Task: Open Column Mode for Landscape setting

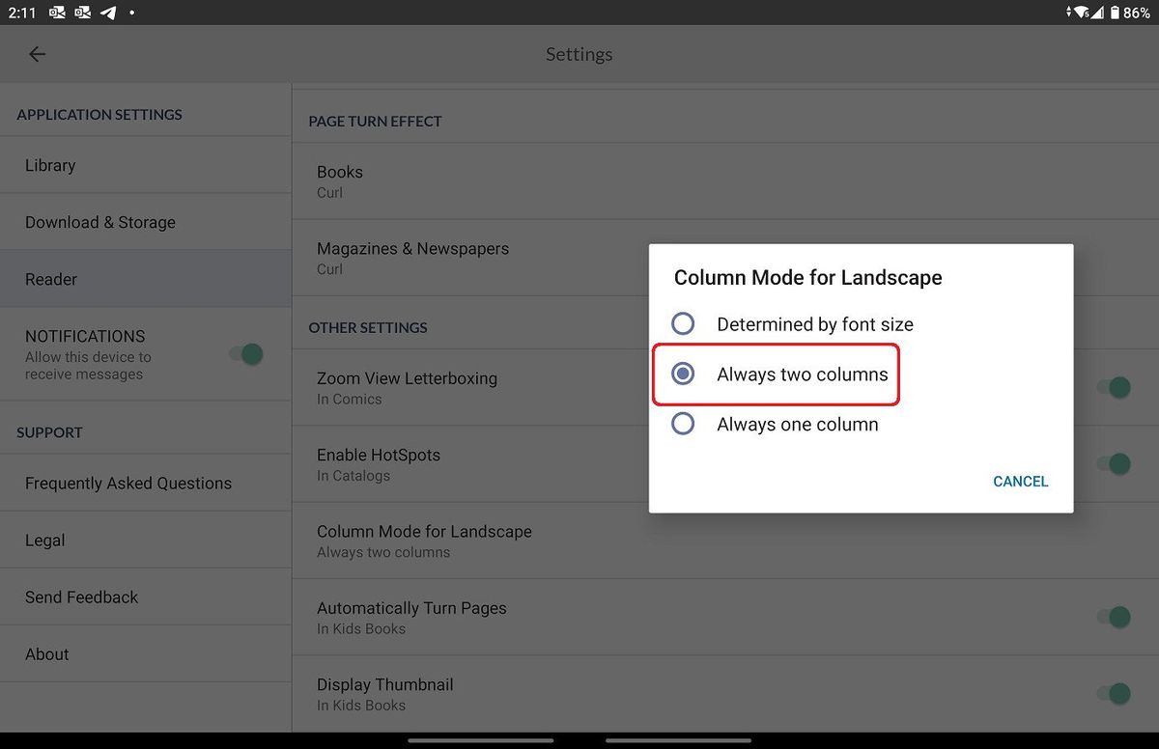Action: [x=725, y=541]
